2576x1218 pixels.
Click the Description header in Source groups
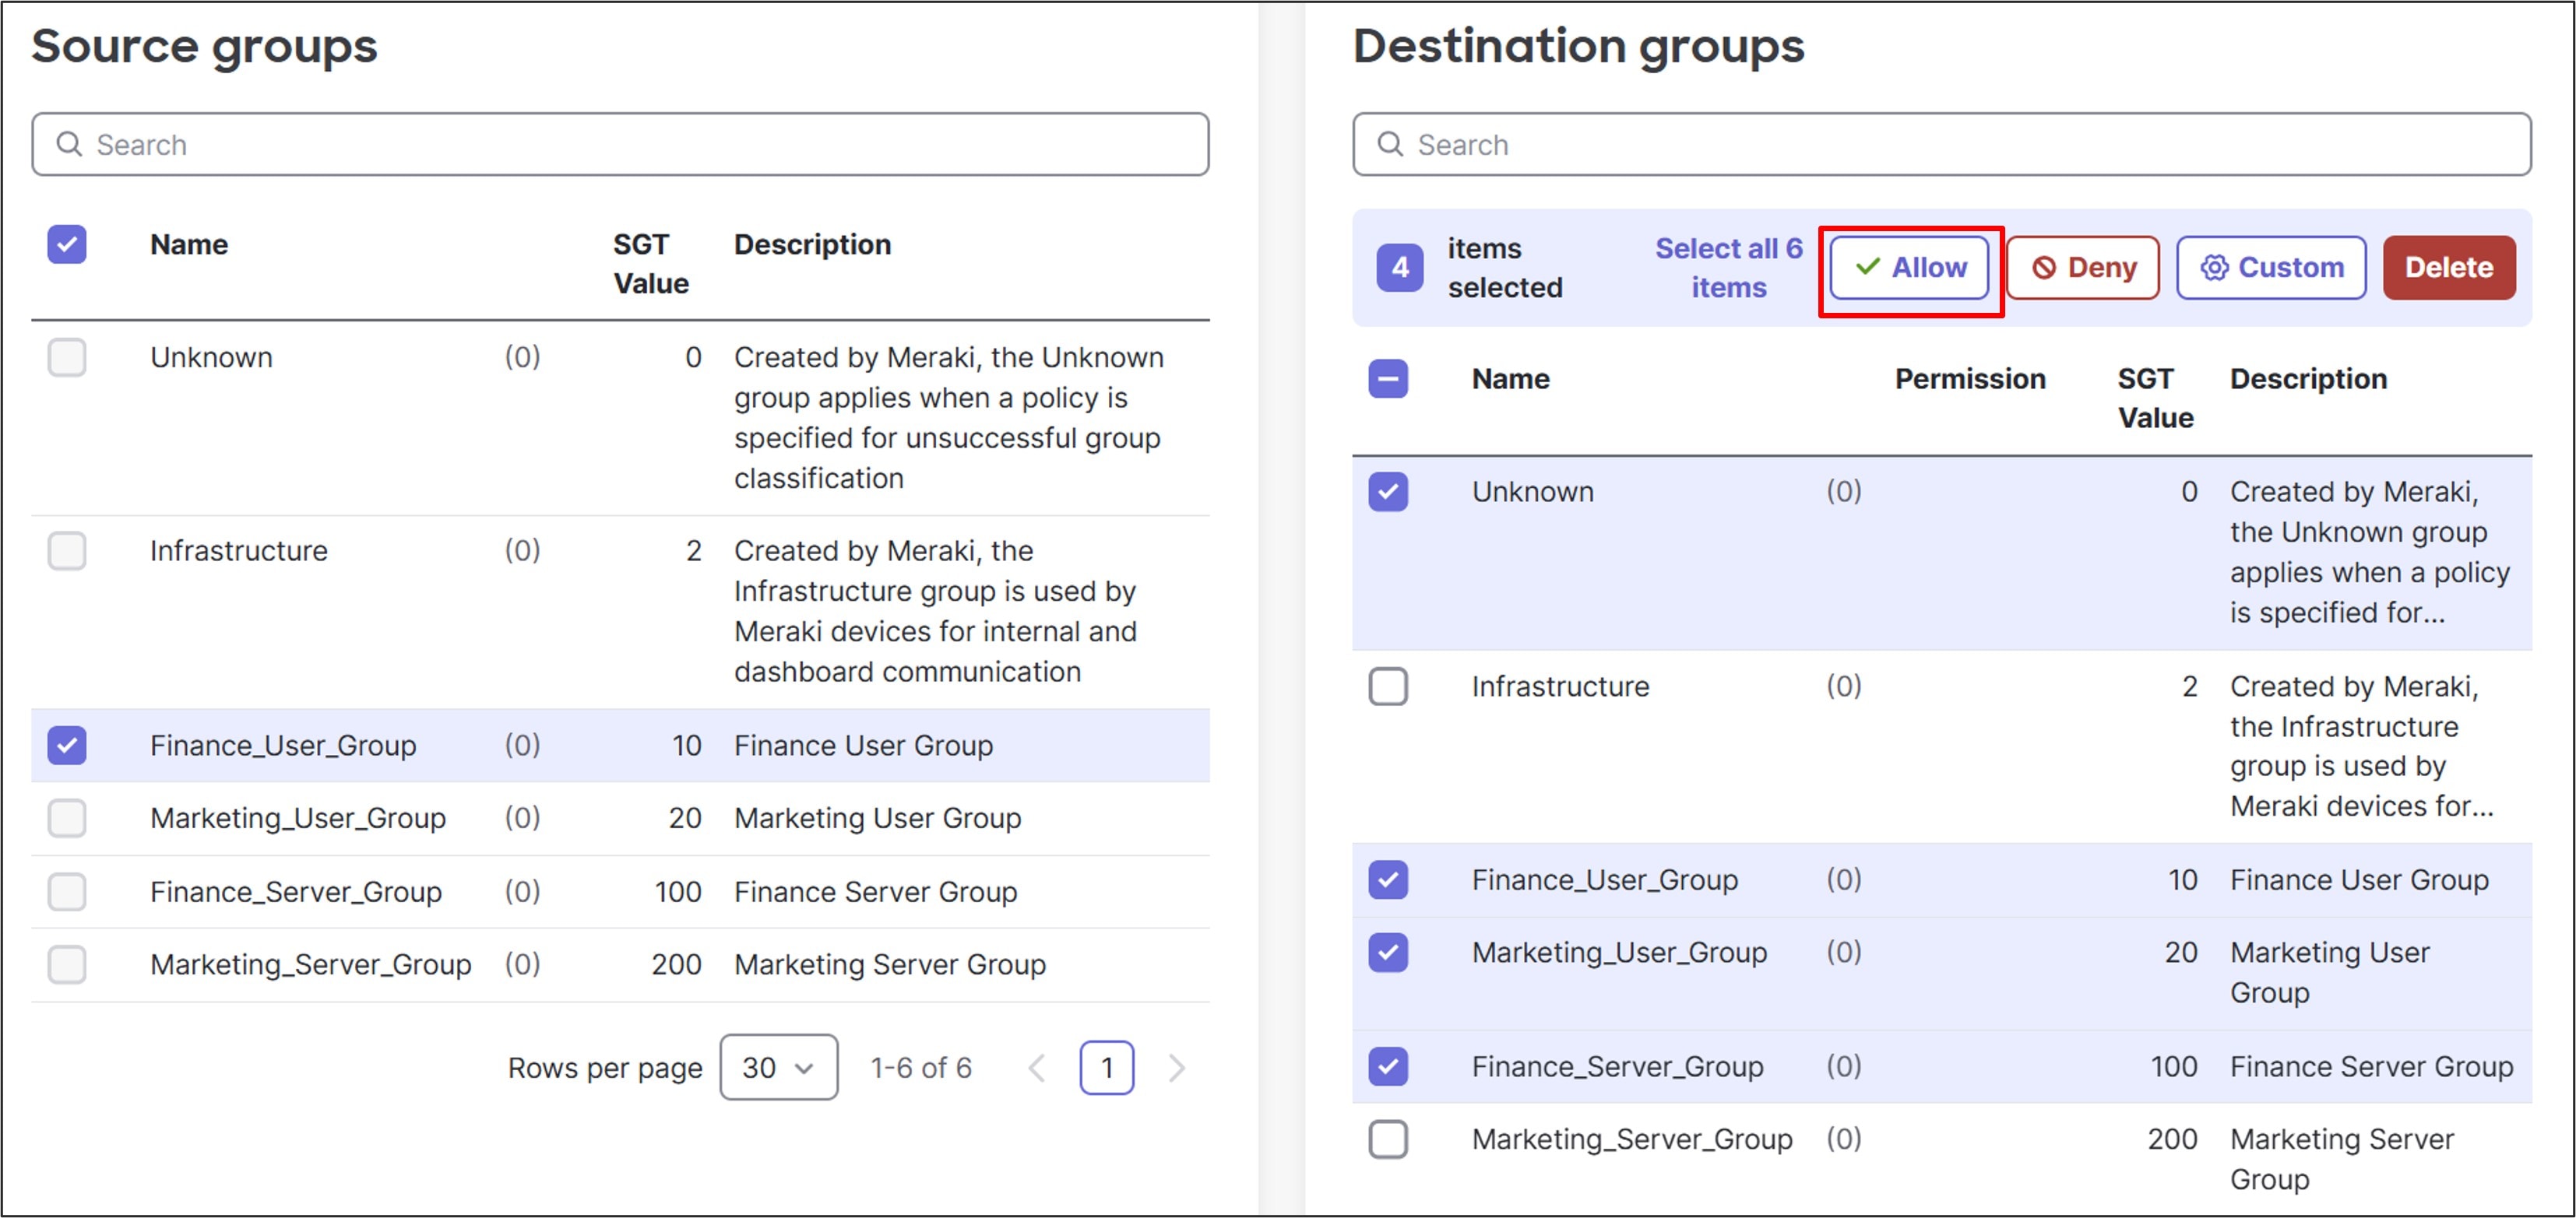point(812,245)
